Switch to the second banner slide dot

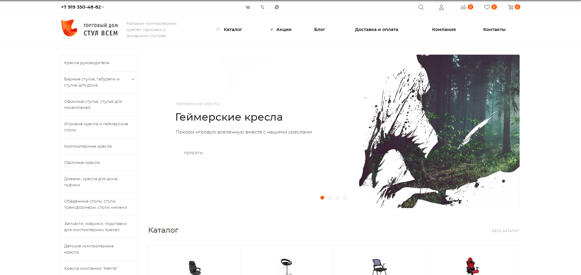click(x=330, y=198)
